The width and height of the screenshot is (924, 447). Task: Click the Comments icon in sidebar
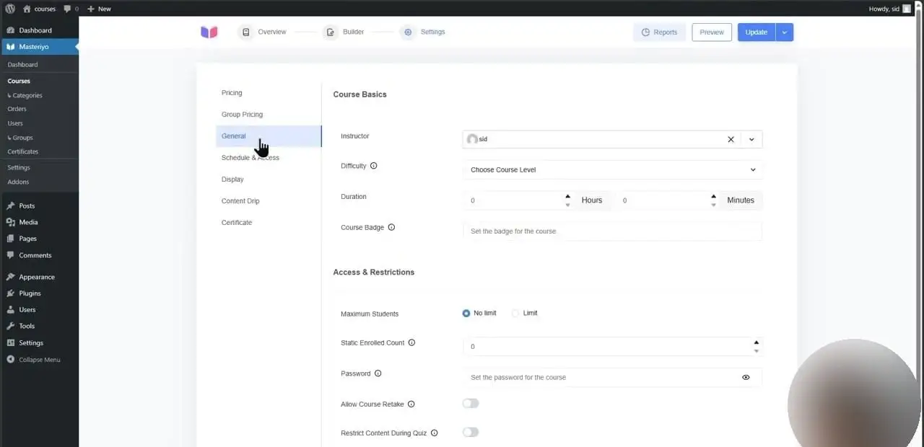(10, 255)
